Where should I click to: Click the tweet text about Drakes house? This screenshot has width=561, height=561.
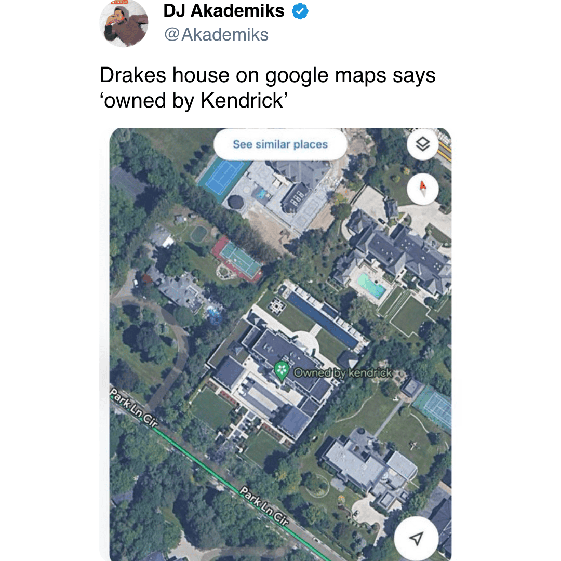click(x=268, y=88)
